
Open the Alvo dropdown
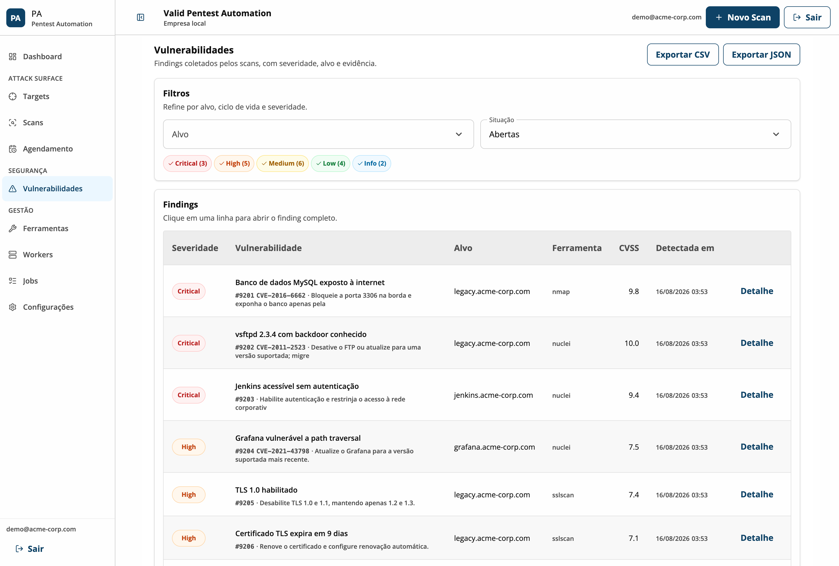pos(318,134)
